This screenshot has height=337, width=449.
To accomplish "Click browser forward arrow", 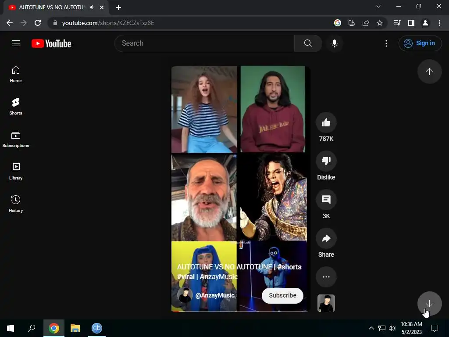I will (24, 23).
